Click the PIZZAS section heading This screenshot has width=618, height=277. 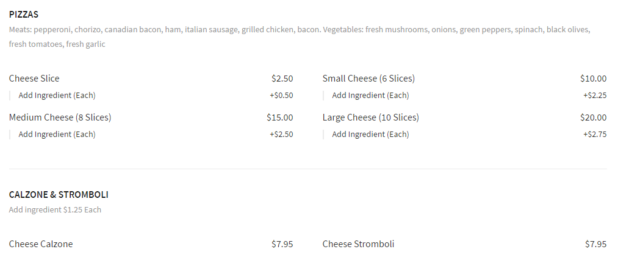(x=24, y=14)
